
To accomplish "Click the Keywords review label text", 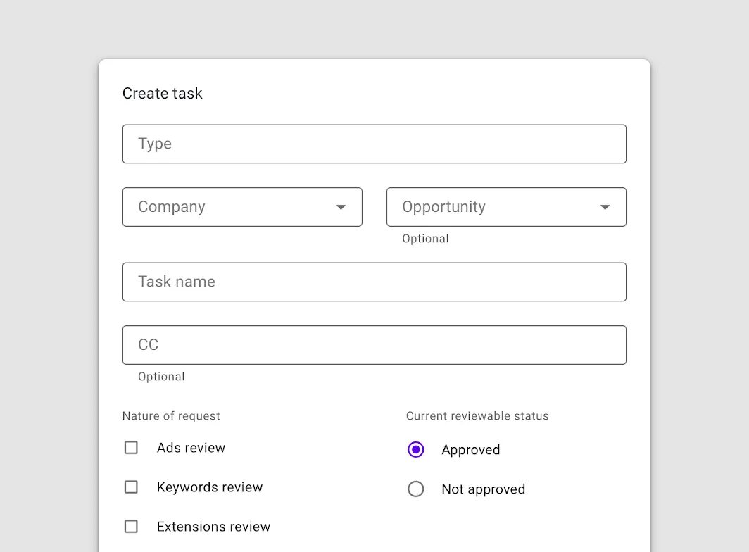I will coord(210,487).
